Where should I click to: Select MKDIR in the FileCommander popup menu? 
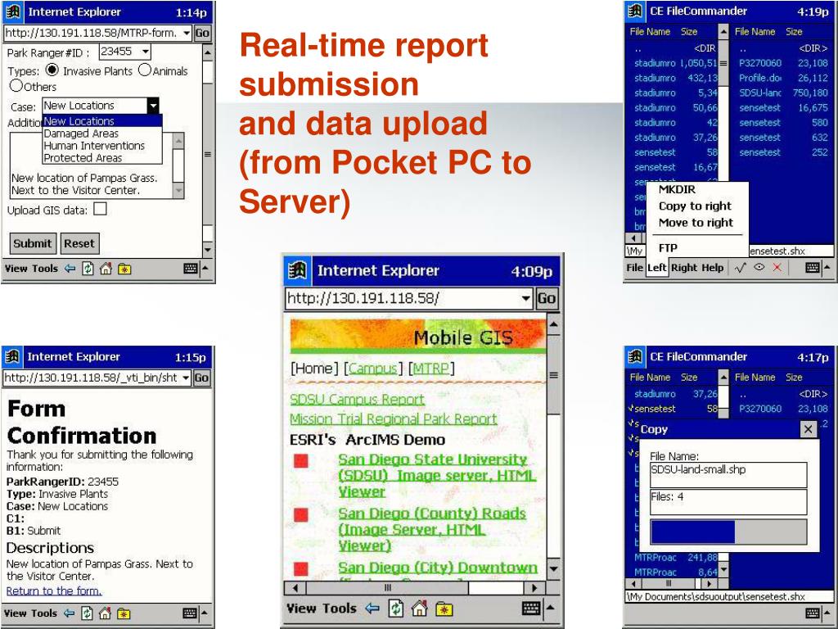coord(677,189)
